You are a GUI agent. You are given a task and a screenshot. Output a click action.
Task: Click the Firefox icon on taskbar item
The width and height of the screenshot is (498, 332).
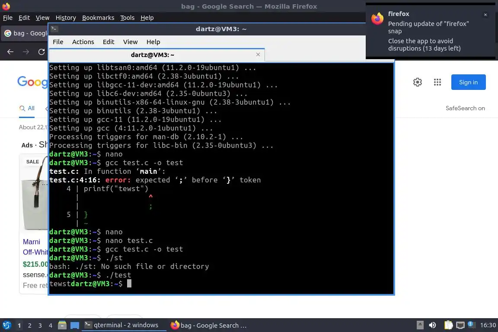[175, 325]
